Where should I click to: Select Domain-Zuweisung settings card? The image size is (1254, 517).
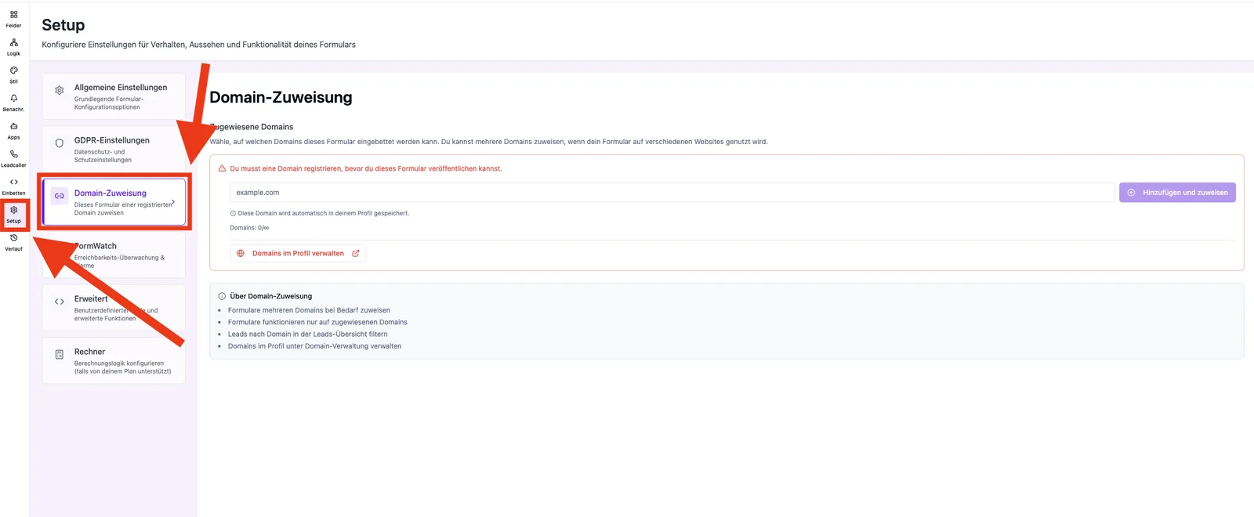tap(114, 202)
